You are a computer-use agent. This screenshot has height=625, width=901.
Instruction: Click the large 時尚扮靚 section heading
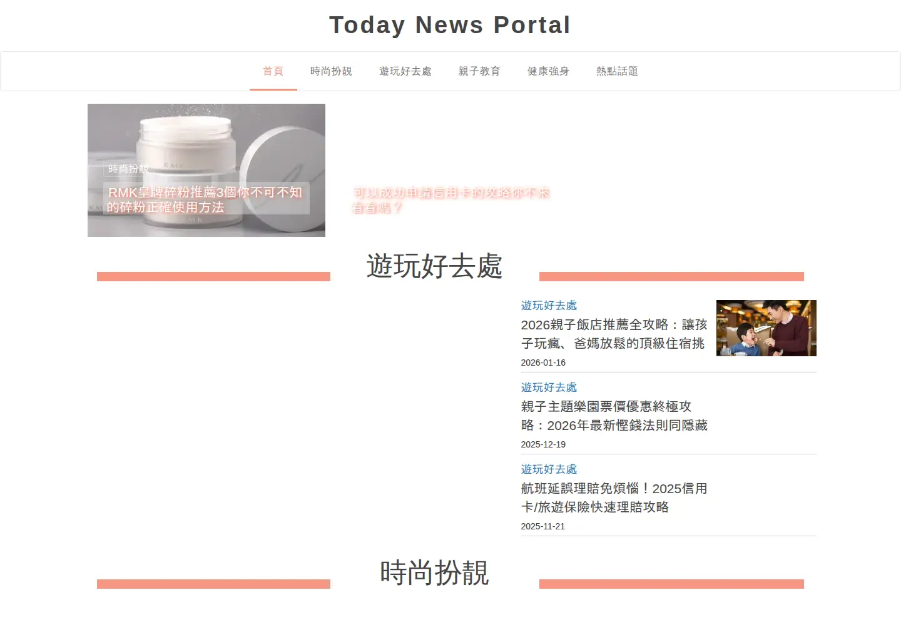434,572
